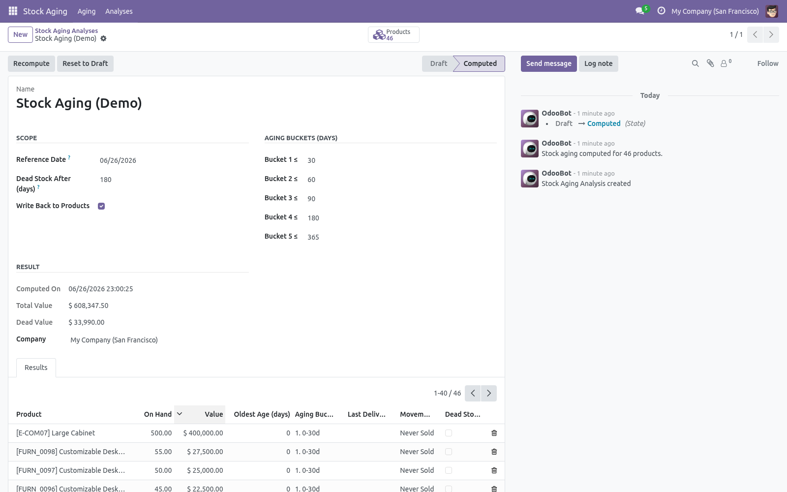Image resolution: width=787 pixels, height=492 pixels.
Task: Click the Draft status stage
Action: pyautogui.click(x=438, y=63)
